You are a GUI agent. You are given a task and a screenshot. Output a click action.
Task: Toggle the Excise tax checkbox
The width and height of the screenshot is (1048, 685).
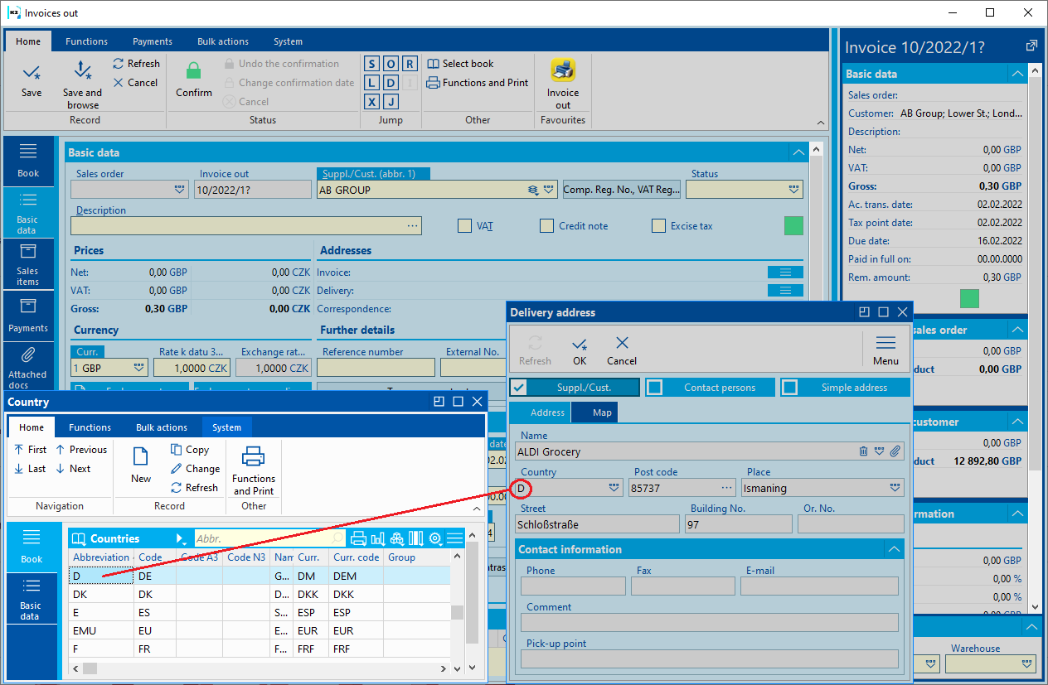pos(659,225)
